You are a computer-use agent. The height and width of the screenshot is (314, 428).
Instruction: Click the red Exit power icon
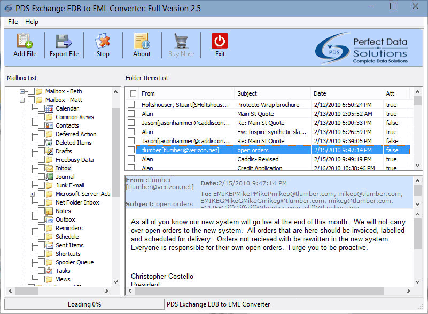point(220,41)
